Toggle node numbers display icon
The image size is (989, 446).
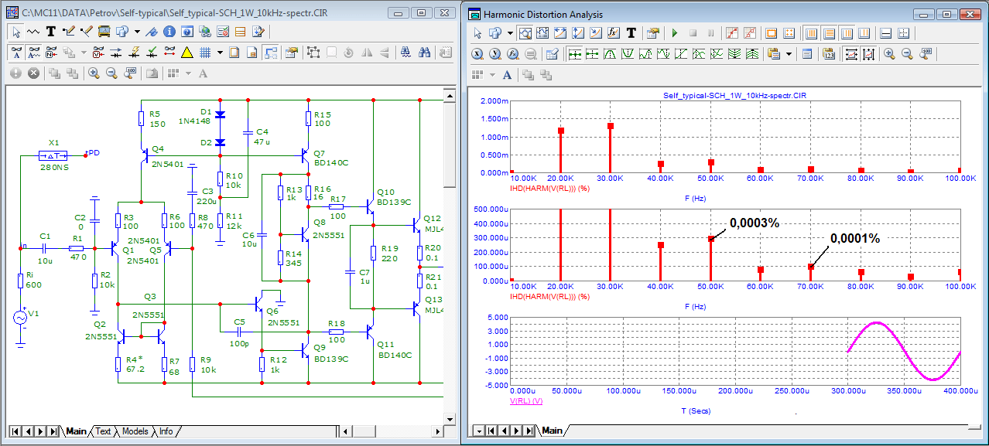52,52
